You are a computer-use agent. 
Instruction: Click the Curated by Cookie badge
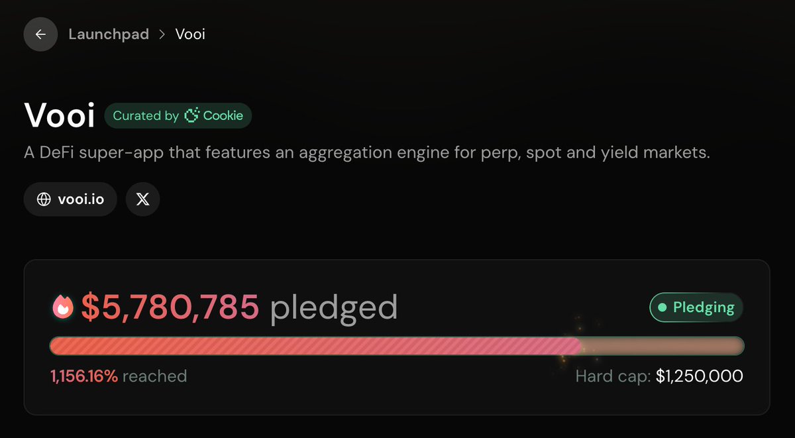(x=178, y=116)
